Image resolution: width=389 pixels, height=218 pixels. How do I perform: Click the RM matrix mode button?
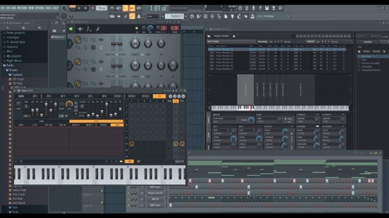click(139, 161)
